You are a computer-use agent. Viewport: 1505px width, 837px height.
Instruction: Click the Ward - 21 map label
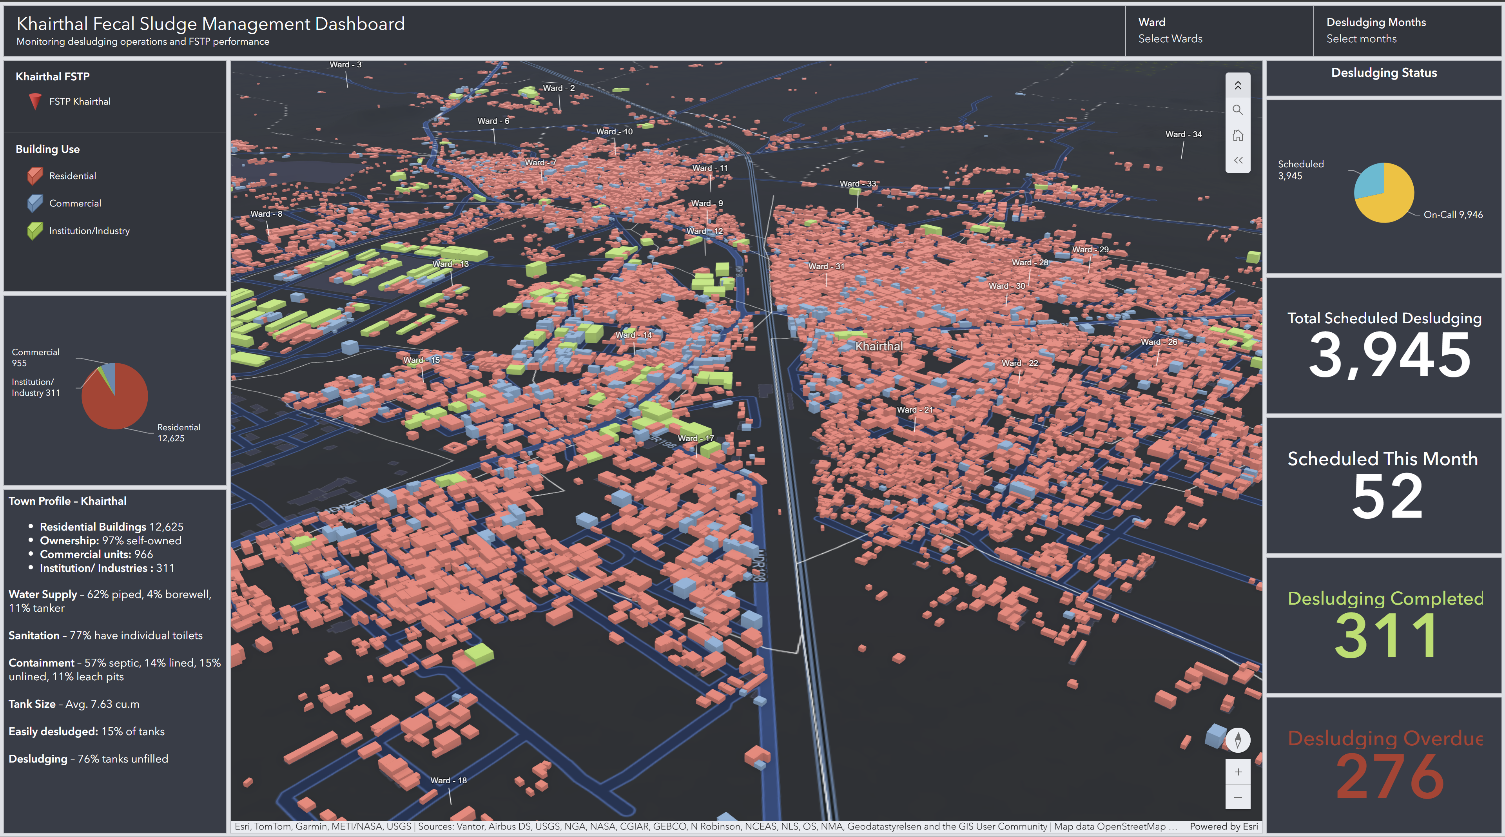click(x=915, y=410)
